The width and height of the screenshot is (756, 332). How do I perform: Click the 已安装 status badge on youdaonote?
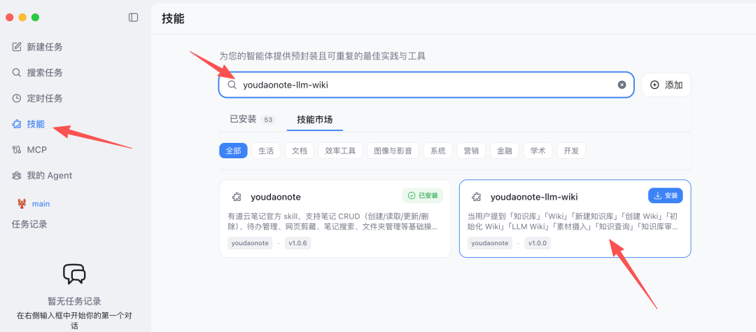pos(422,195)
